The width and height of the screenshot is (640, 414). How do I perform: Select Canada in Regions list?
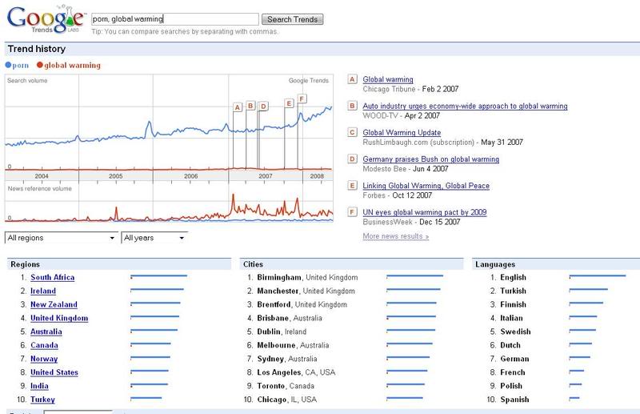tap(44, 345)
